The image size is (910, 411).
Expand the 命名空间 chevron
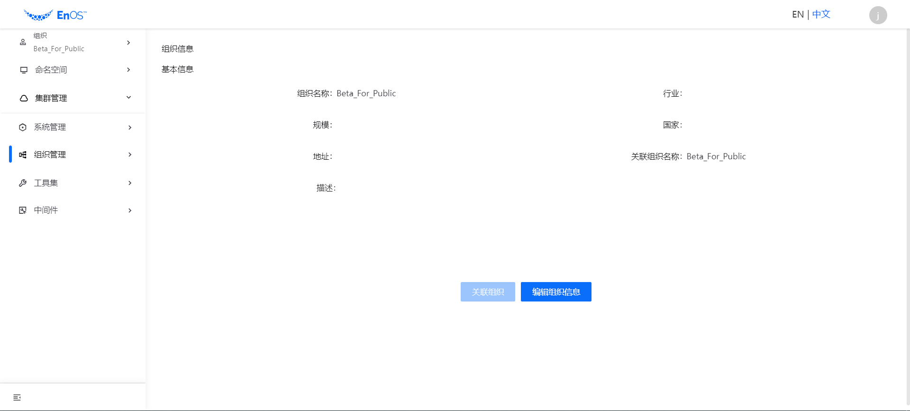(128, 70)
